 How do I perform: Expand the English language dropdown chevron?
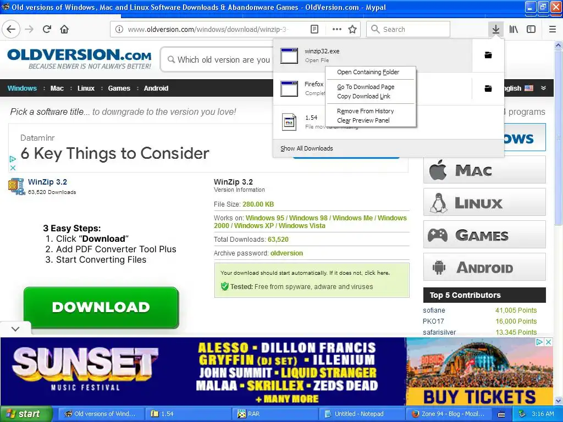click(x=543, y=88)
